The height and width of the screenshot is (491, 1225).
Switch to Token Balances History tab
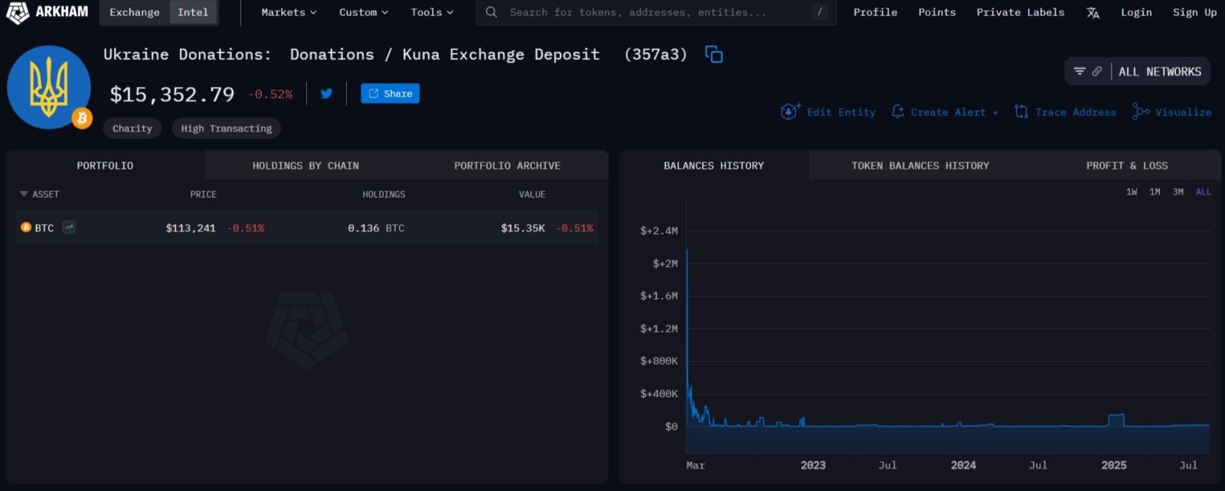[920, 165]
